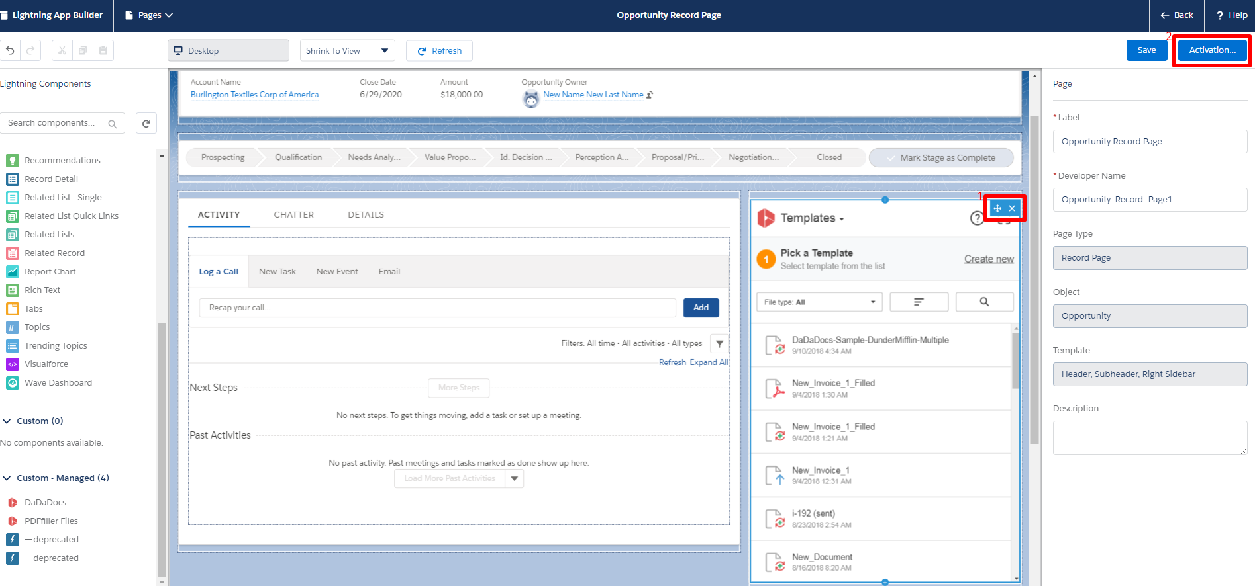Open the File type: All dropdown
Image resolution: width=1255 pixels, height=586 pixels.
pyautogui.click(x=819, y=302)
